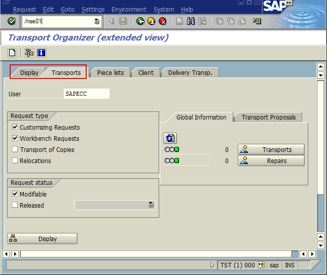
Task: Select the Global Information tab
Action: (201, 117)
